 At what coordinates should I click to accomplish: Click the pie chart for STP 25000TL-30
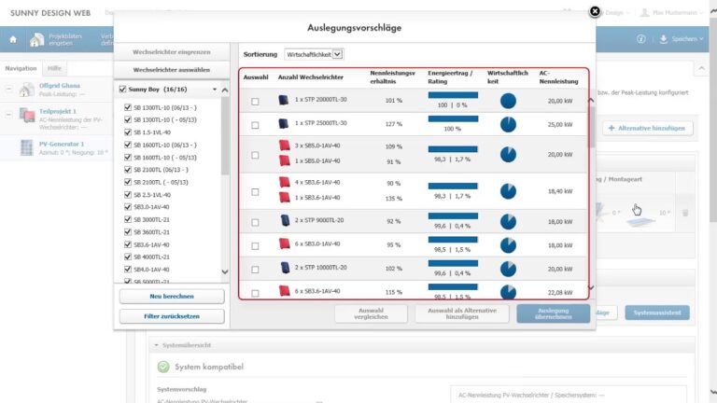pos(508,123)
